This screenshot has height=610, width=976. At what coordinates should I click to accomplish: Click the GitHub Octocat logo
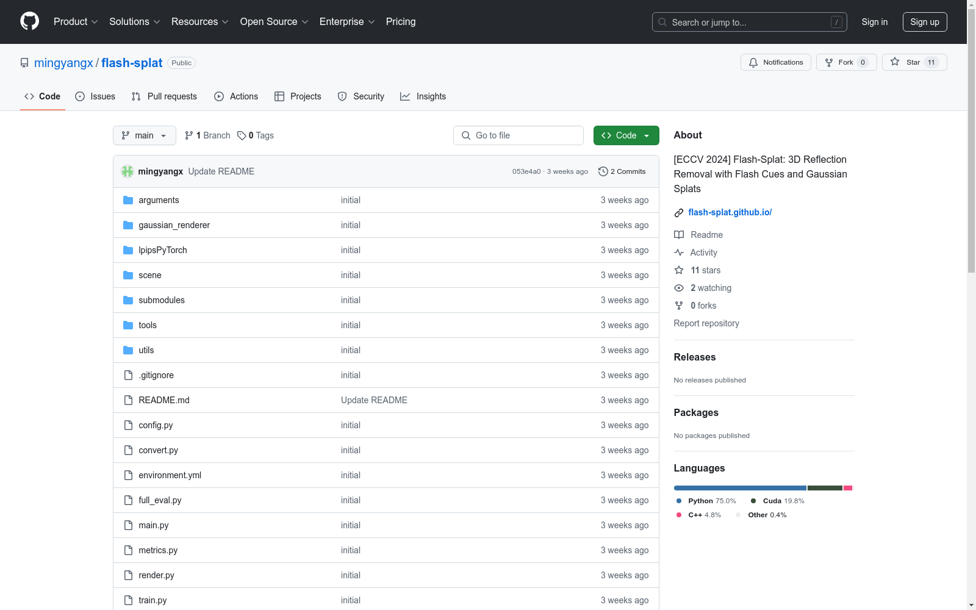pyautogui.click(x=29, y=21)
